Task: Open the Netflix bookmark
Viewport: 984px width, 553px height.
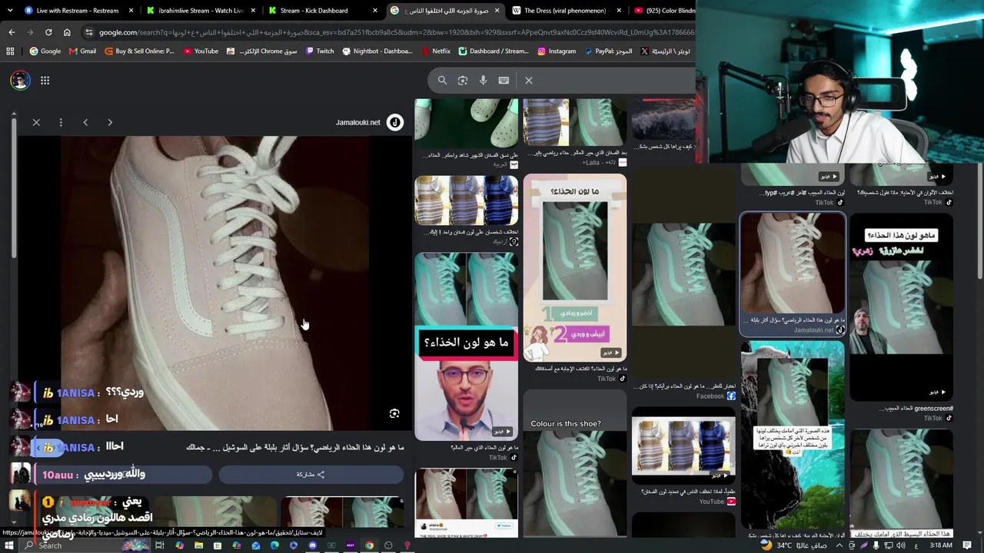Action: pos(436,51)
